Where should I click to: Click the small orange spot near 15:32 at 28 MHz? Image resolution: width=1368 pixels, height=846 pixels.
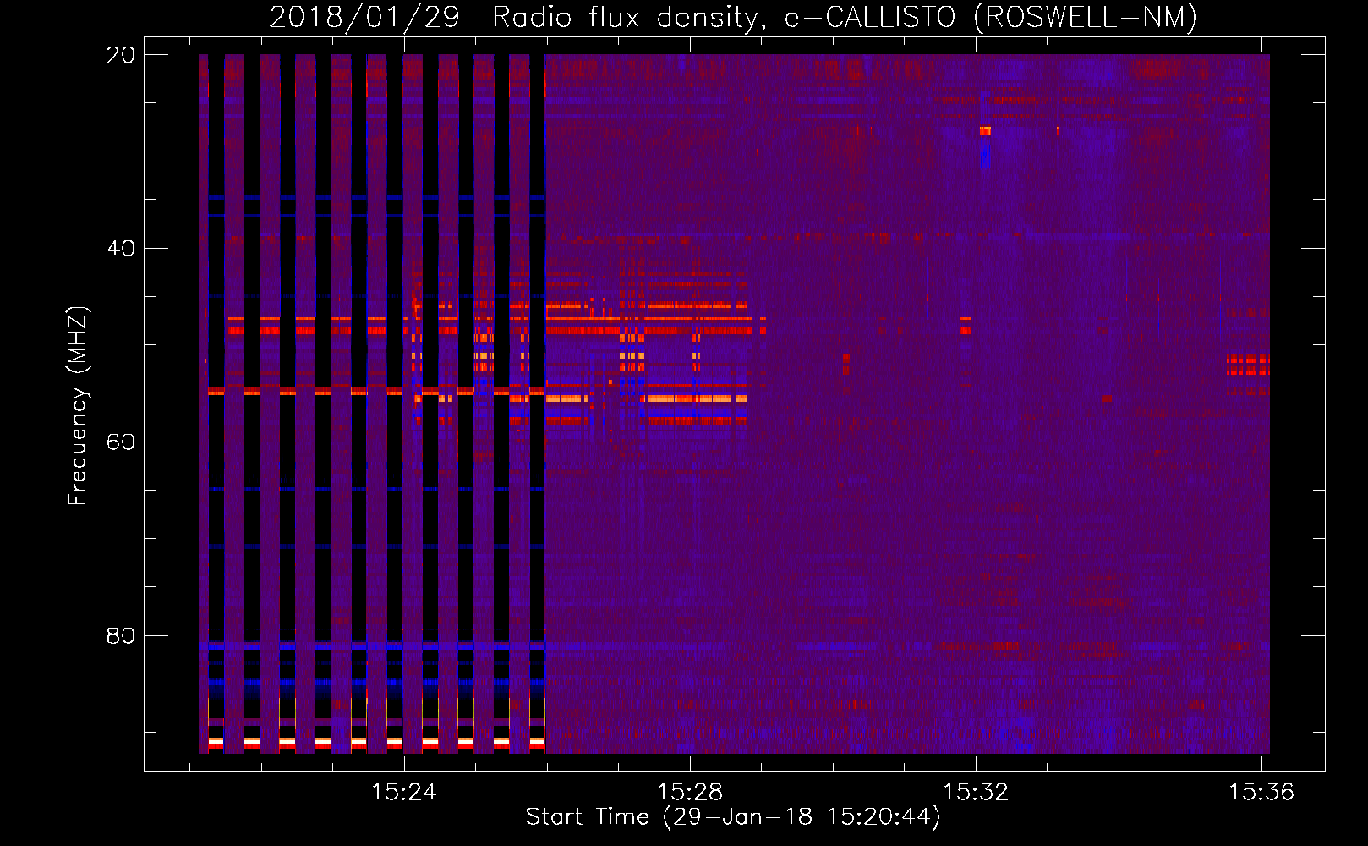985,130
